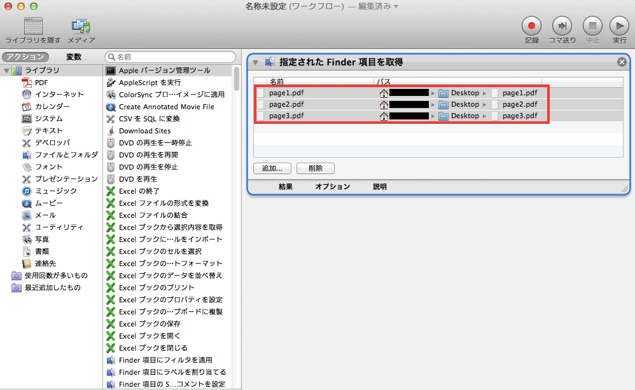Click 削除 button to remove item

tap(316, 168)
